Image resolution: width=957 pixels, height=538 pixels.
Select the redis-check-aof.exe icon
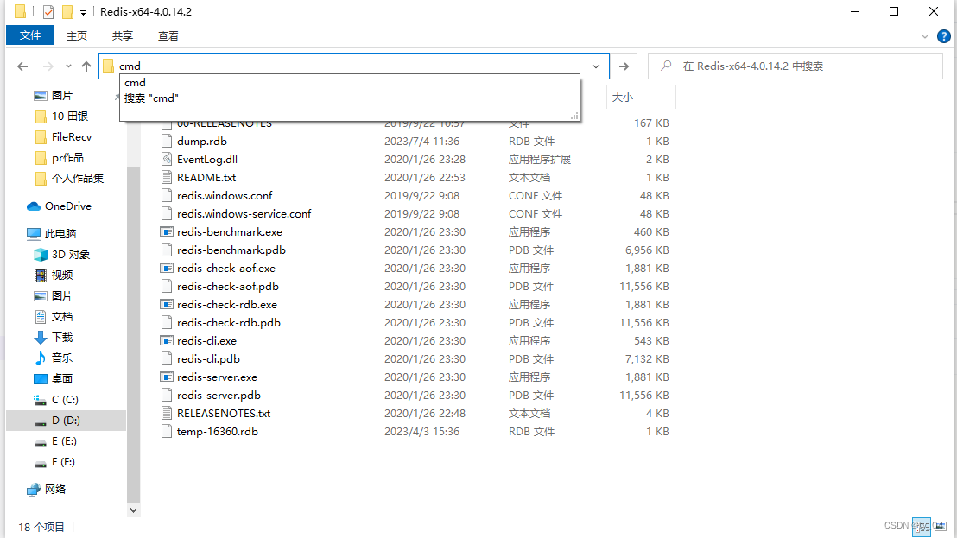coord(167,269)
